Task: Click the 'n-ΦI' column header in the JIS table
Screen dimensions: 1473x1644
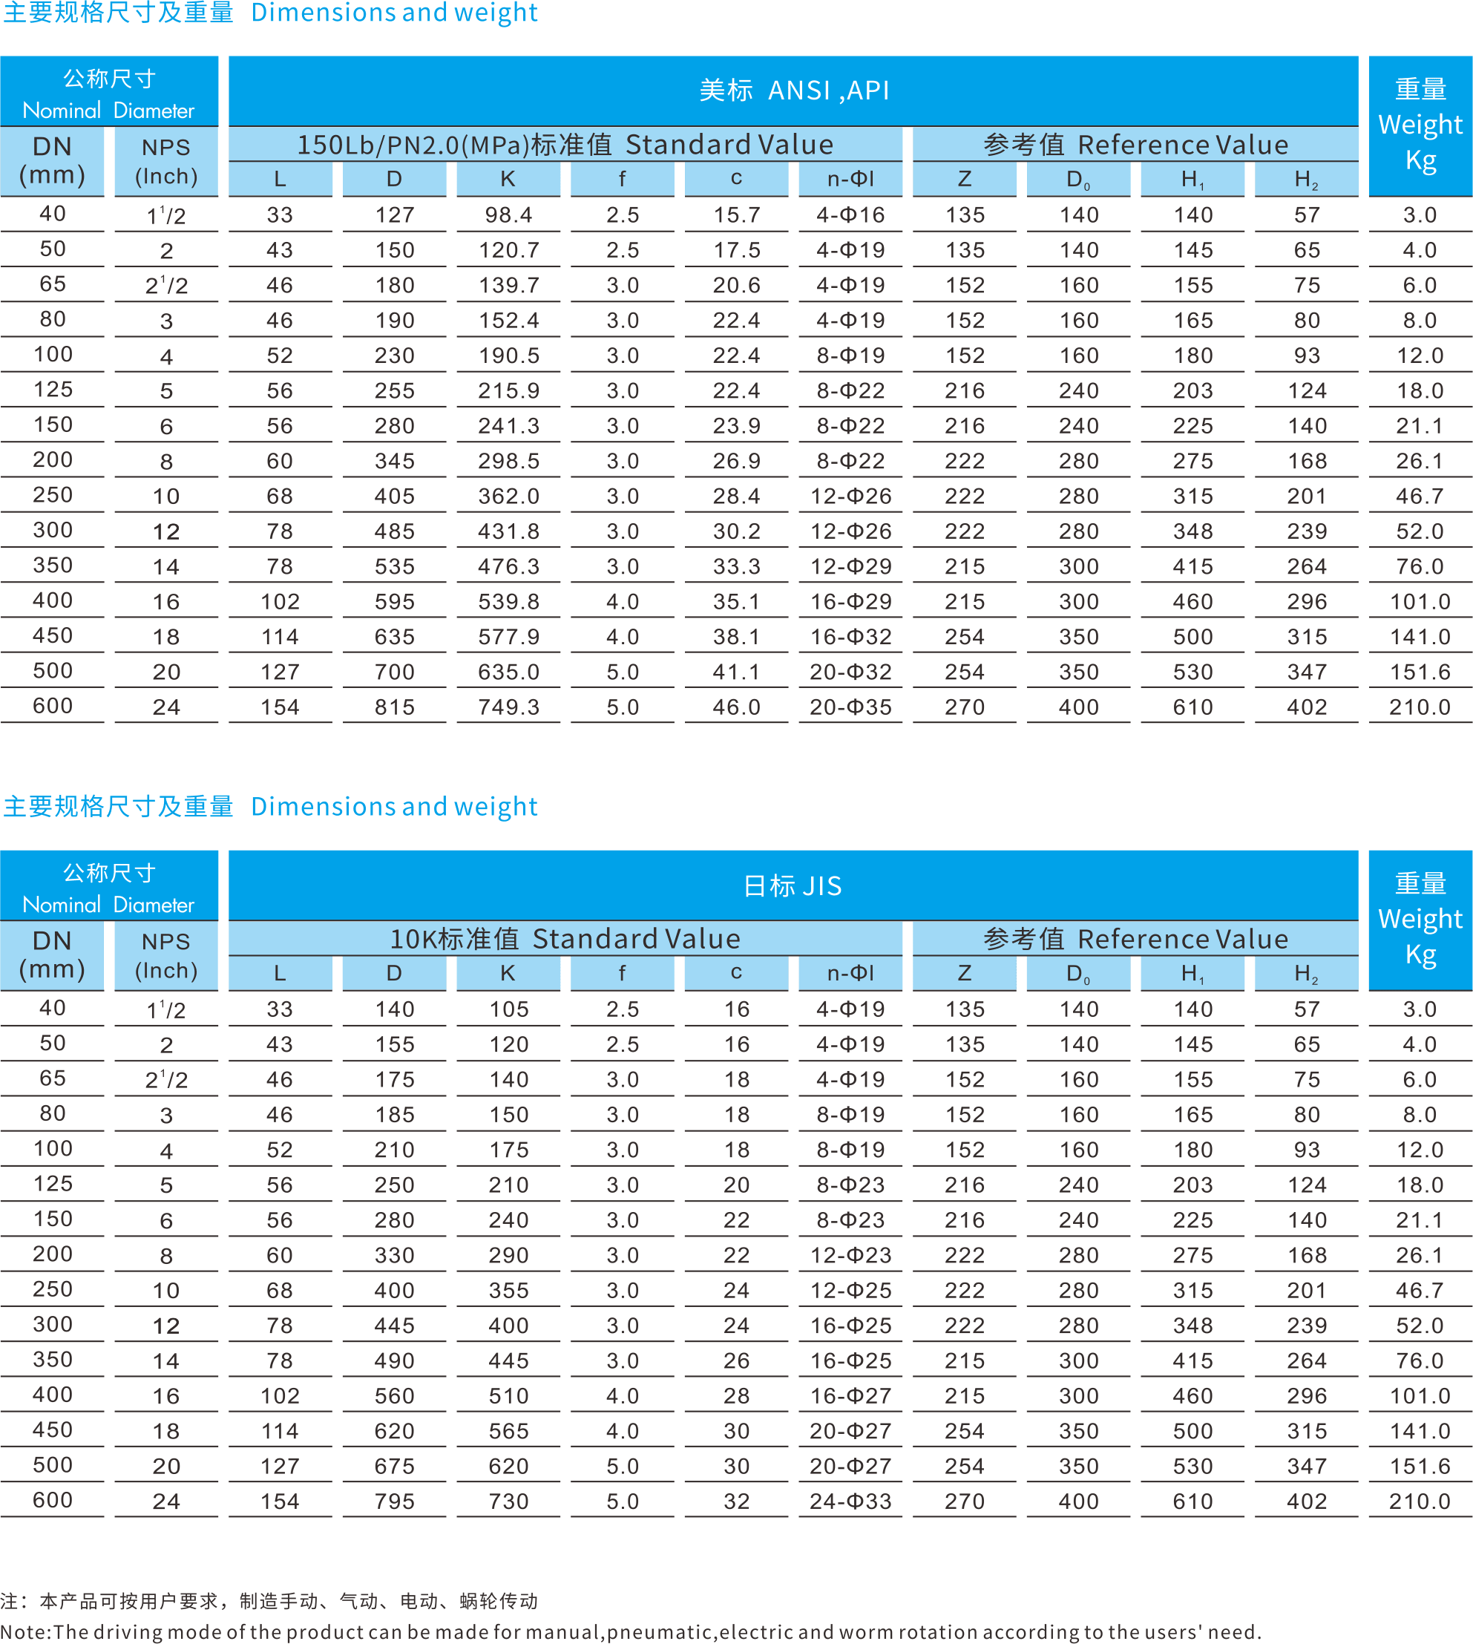Action: (850, 973)
